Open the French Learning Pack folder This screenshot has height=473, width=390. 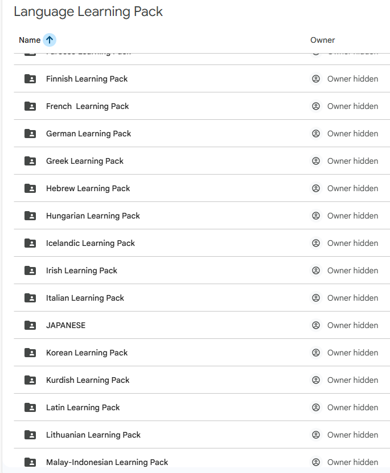(87, 106)
